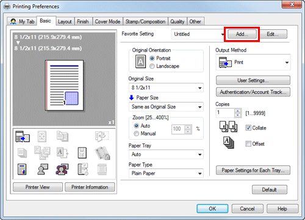Open the Favorite Setting dropdown showing Untitled
Viewport: 305px width, 220px height.
click(x=198, y=34)
